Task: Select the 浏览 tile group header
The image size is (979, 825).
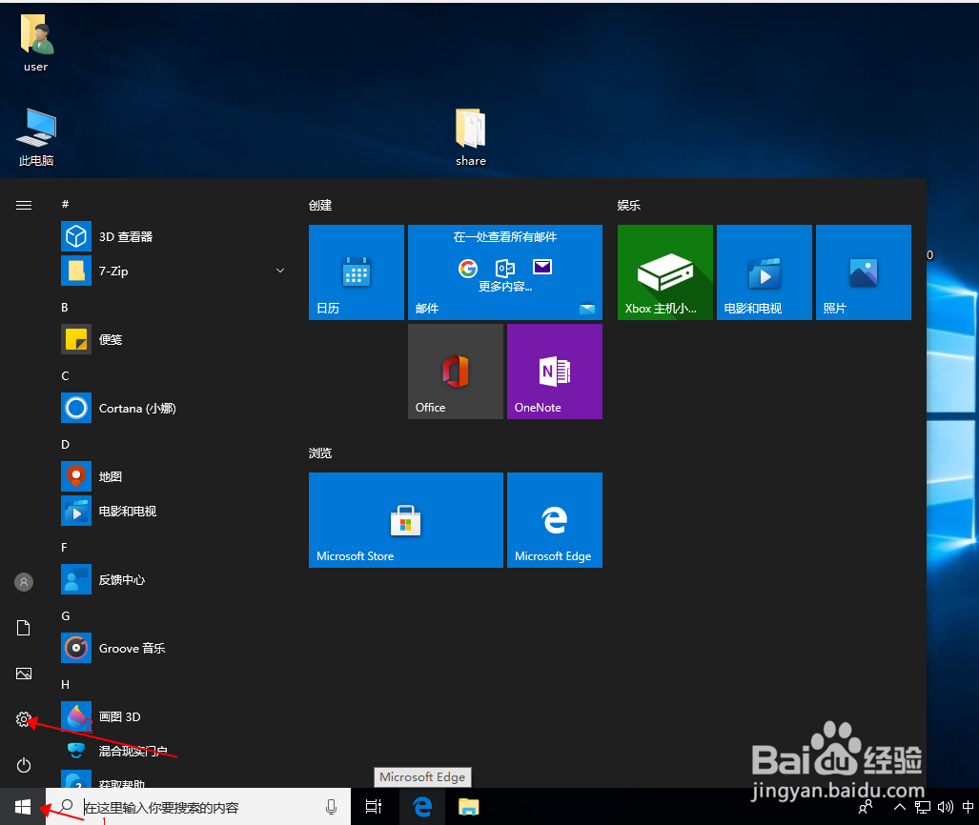Action: 320,453
